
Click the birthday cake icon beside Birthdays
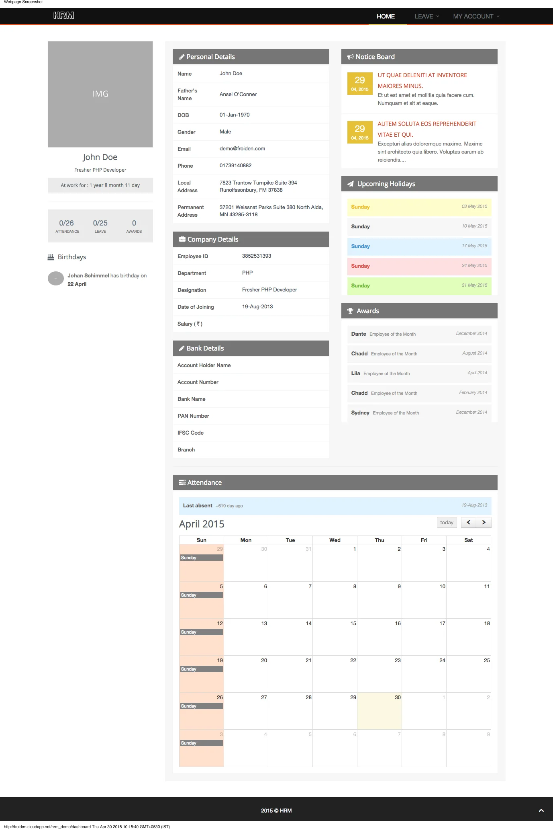(x=51, y=257)
